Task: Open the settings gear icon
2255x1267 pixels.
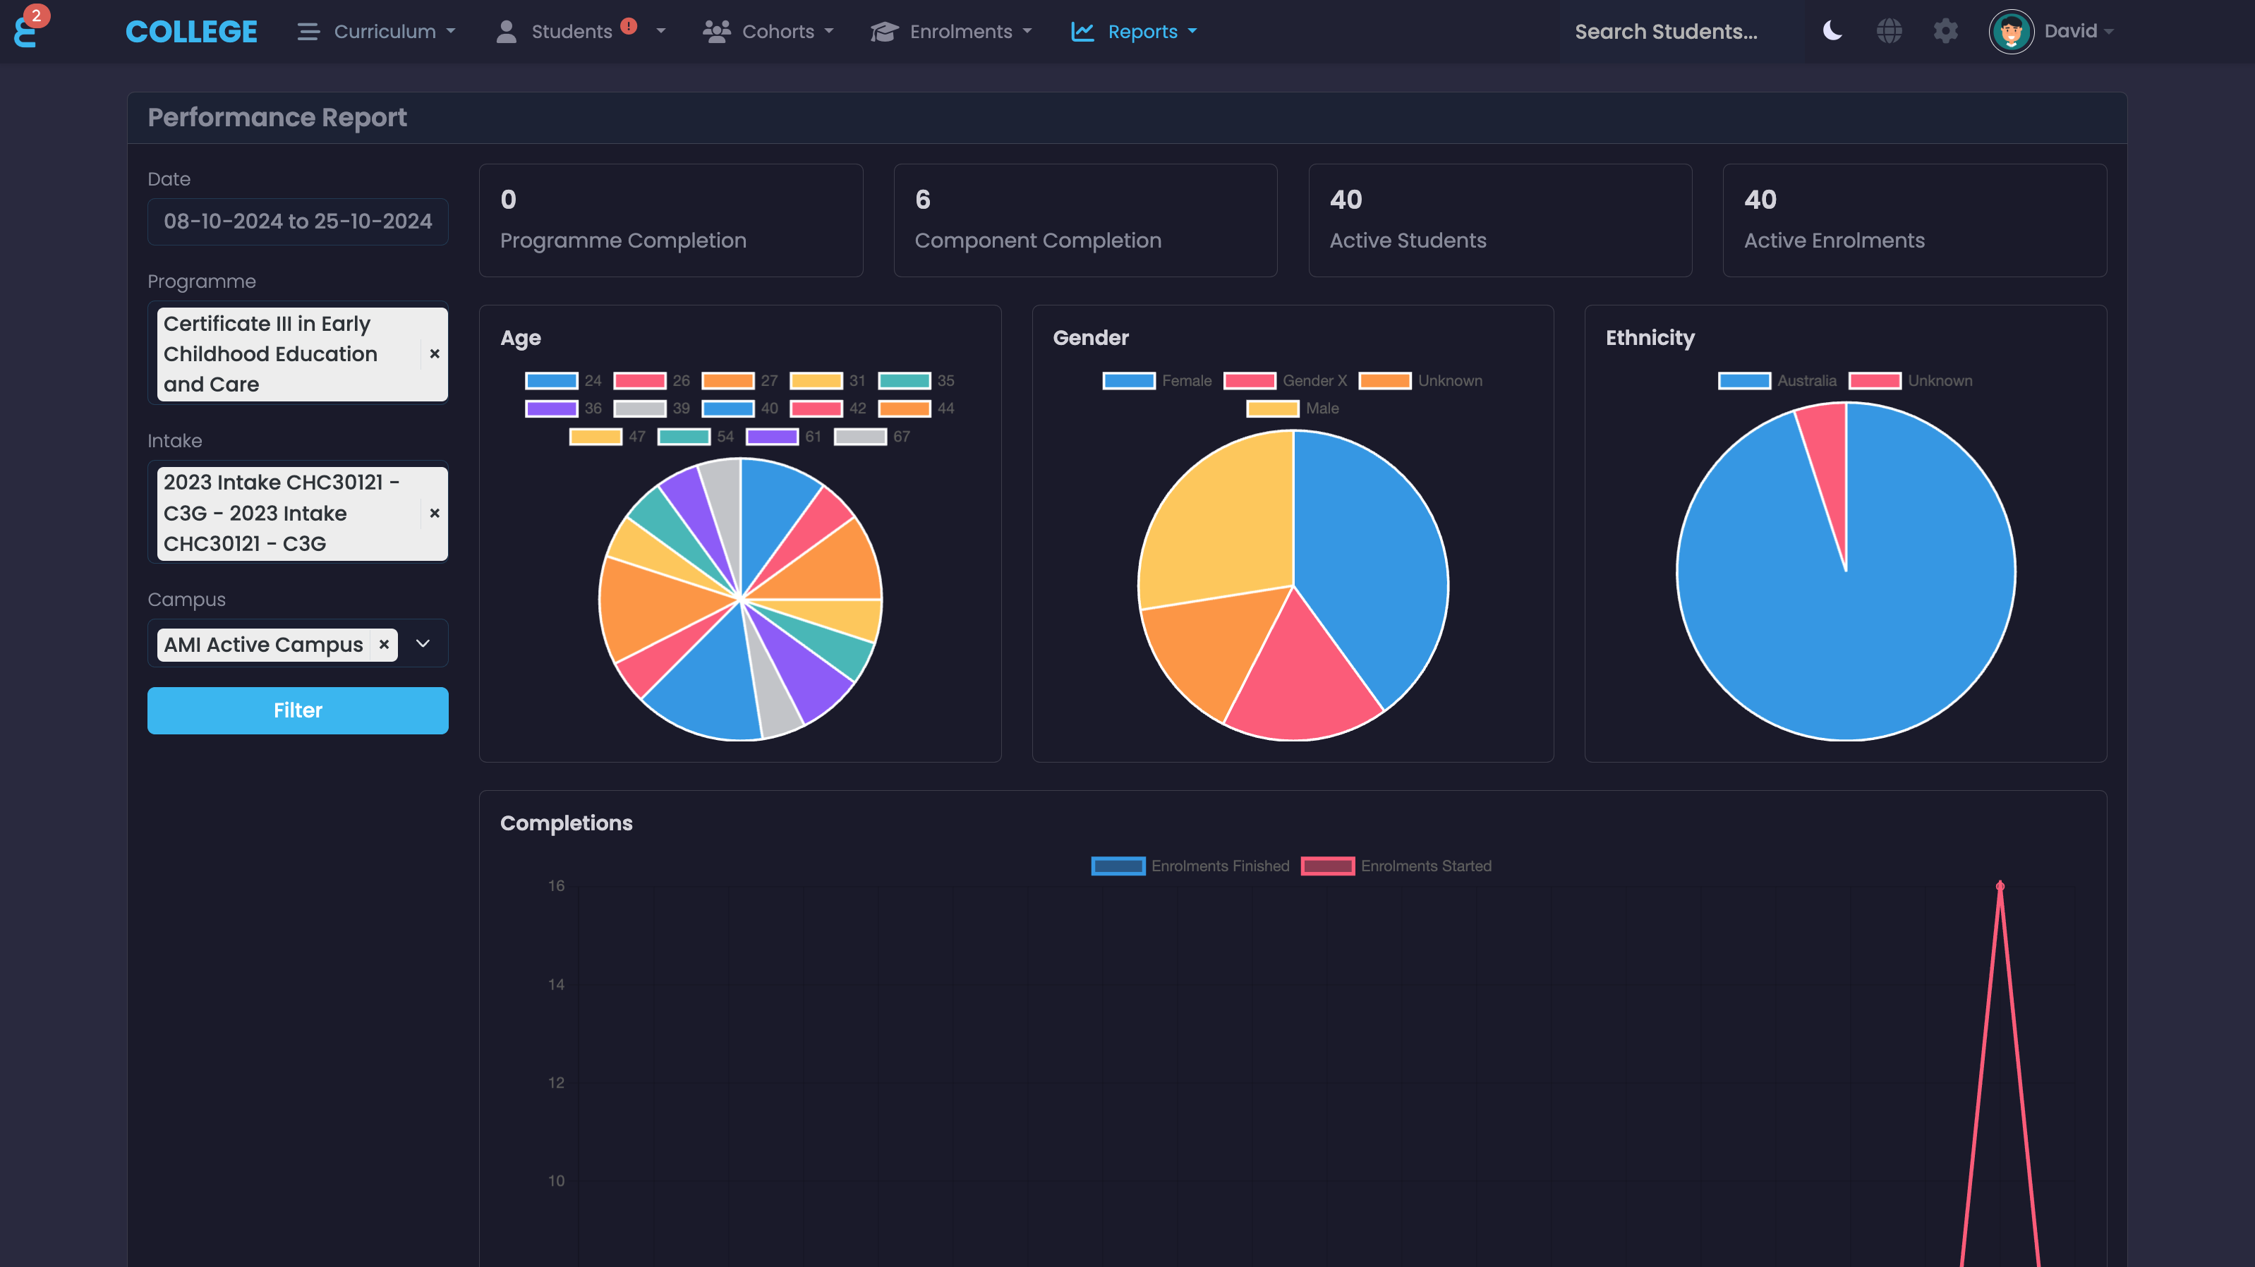Action: pyautogui.click(x=1945, y=30)
